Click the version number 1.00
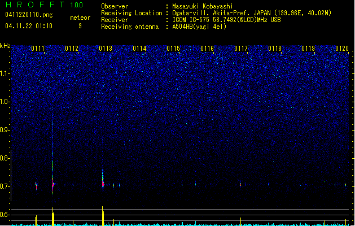This screenshot has height=226, width=355. [x=77, y=5]
